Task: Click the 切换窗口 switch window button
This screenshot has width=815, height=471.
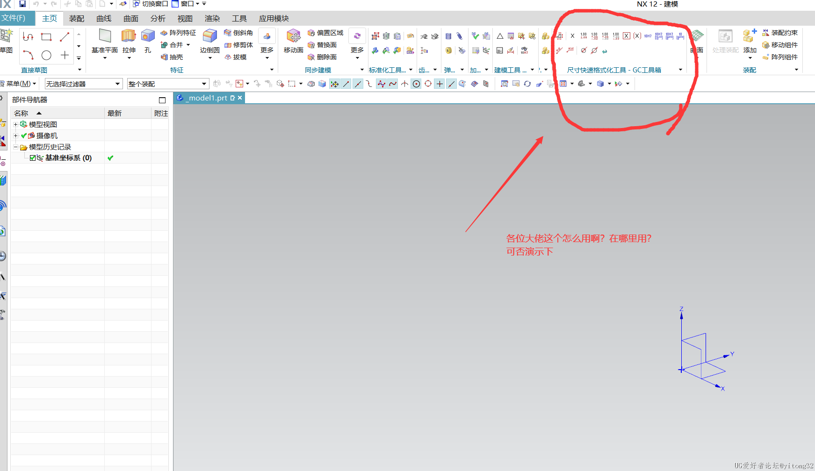Action: [x=150, y=4]
